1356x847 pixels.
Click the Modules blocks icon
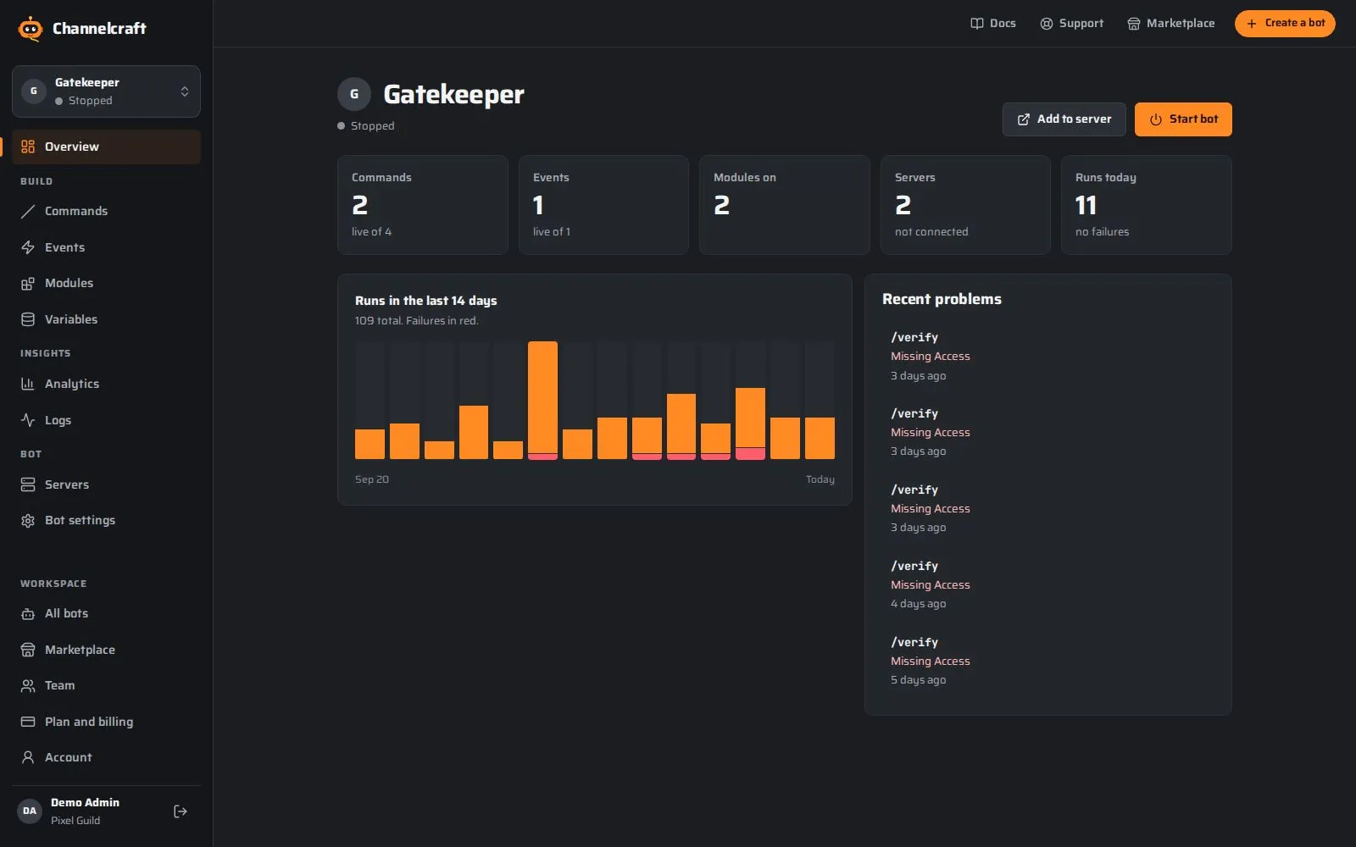tap(28, 283)
